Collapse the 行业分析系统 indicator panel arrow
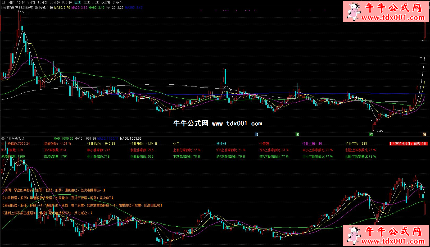This screenshot has height=247, width=430. [x=3, y=139]
